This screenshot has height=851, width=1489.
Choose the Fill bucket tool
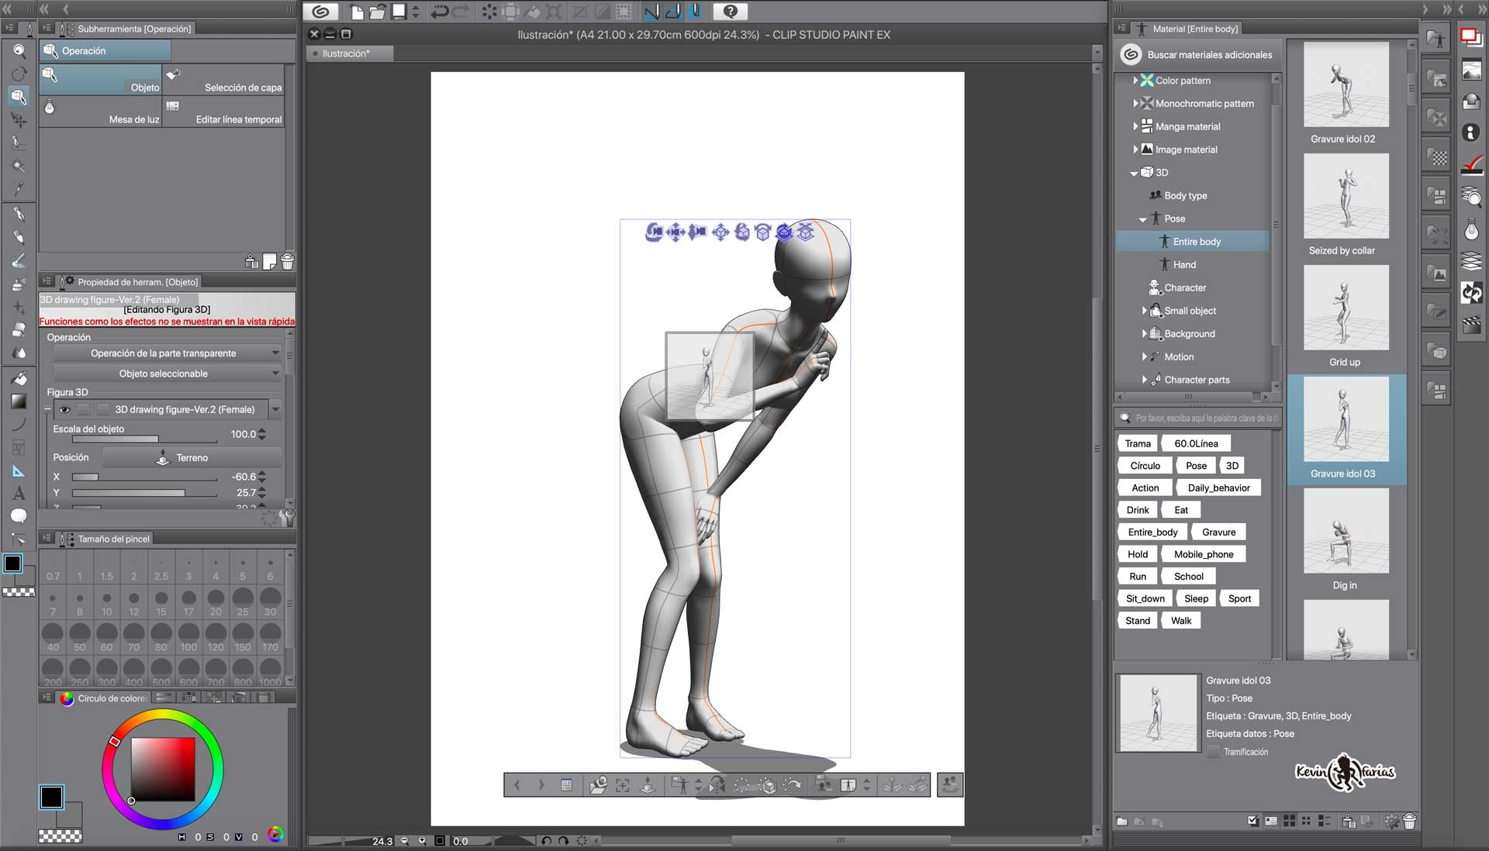click(19, 378)
